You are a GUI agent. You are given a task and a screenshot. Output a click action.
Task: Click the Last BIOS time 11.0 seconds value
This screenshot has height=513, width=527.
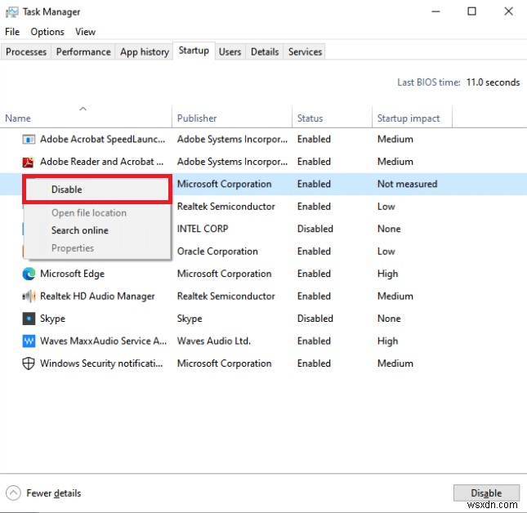(493, 83)
